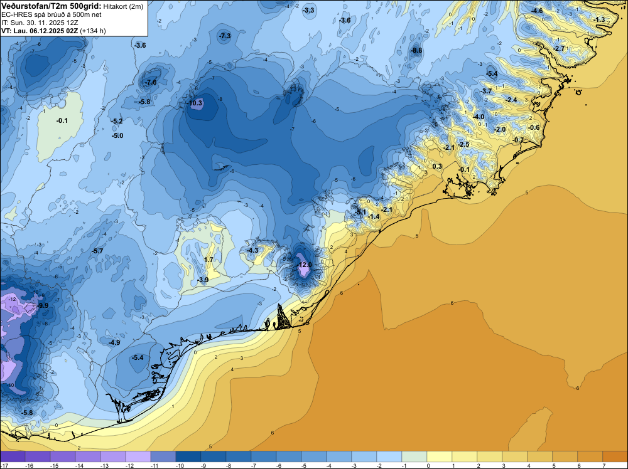Click the -2.4 temperature value
Screen dimensions: 628x469
coord(511,100)
